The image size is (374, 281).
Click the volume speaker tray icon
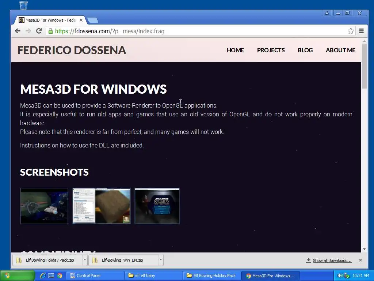pyautogui.click(x=340, y=276)
